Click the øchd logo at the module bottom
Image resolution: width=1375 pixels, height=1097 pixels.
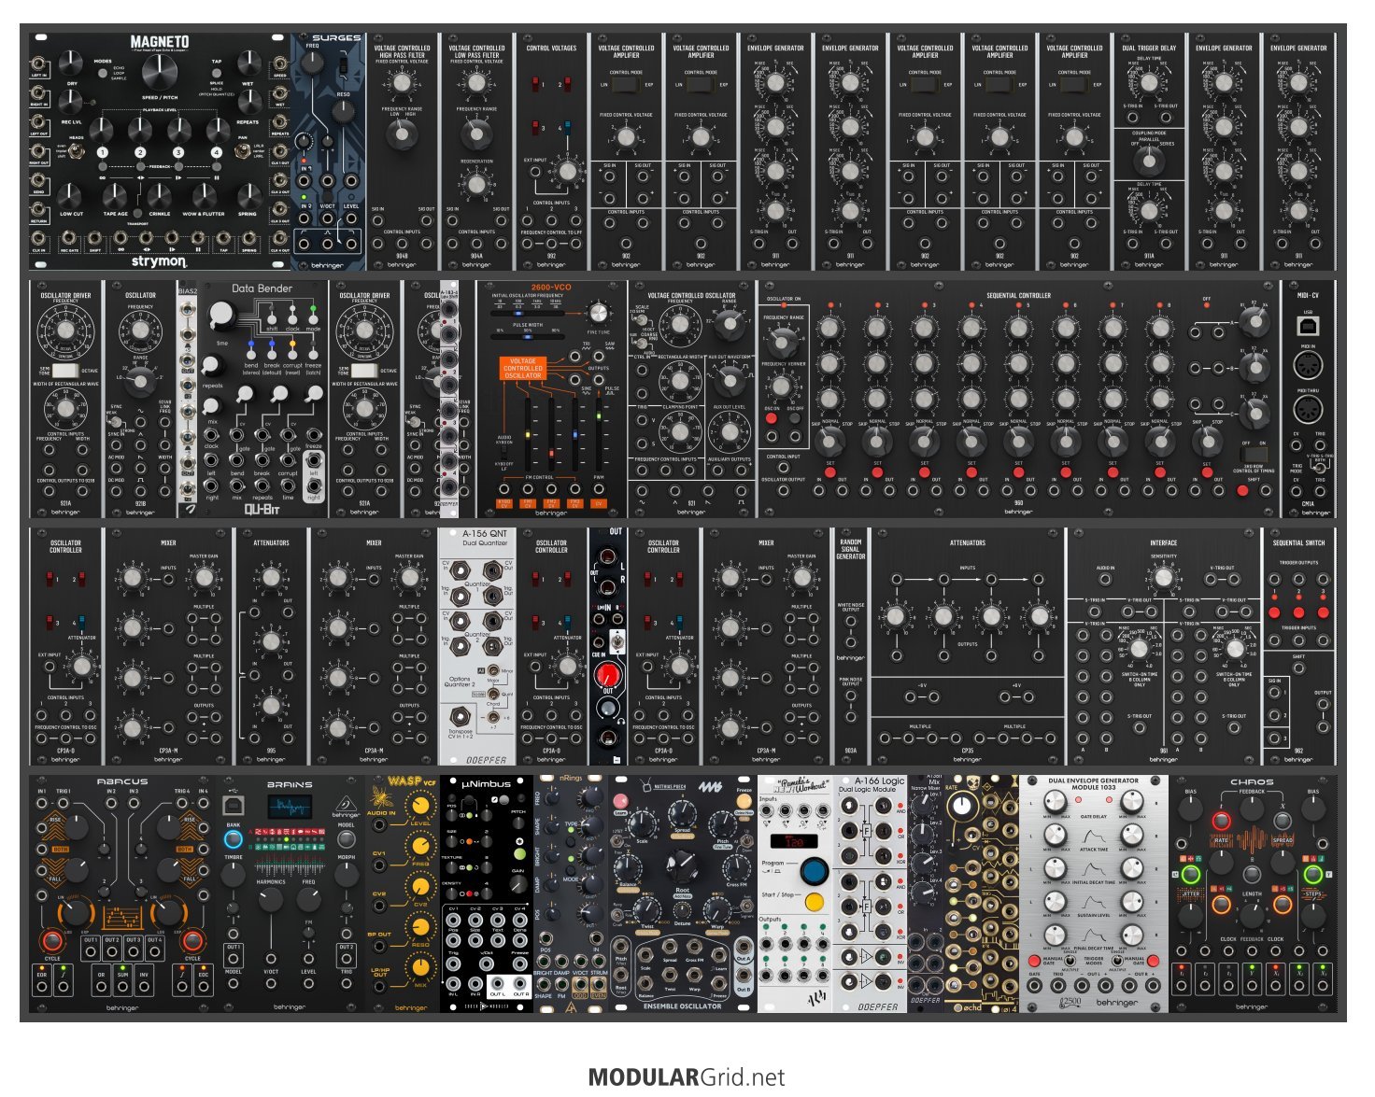point(971,1007)
